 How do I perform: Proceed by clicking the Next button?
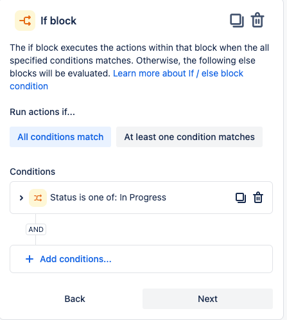[207, 299]
